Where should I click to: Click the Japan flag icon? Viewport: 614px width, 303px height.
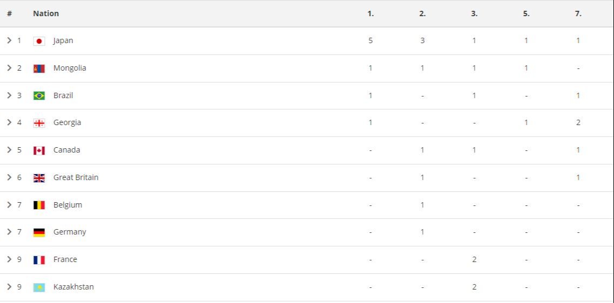click(39, 41)
